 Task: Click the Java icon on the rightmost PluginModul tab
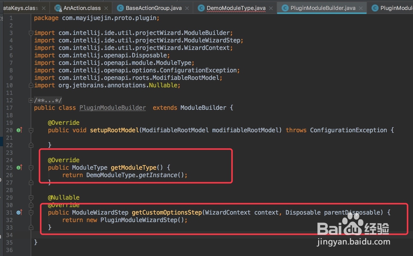[x=375, y=7]
